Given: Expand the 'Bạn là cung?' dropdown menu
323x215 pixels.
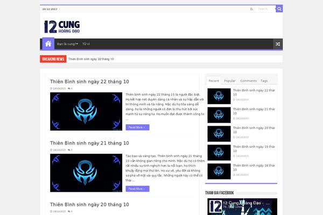Looking at the screenshot, I should tap(68, 44).
